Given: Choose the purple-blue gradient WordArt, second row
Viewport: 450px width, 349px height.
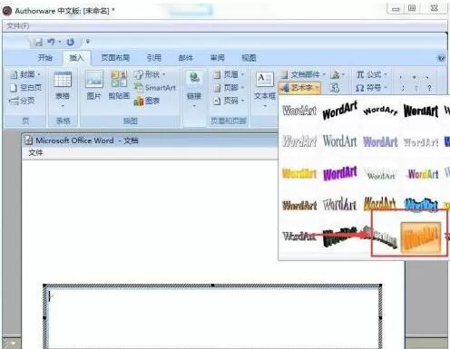Looking at the screenshot, I should (x=380, y=141).
